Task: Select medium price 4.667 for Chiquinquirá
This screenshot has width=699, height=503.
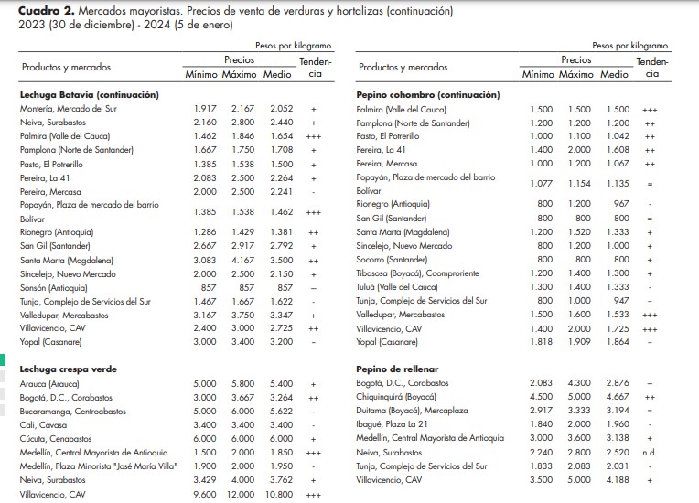Action: (x=618, y=397)
